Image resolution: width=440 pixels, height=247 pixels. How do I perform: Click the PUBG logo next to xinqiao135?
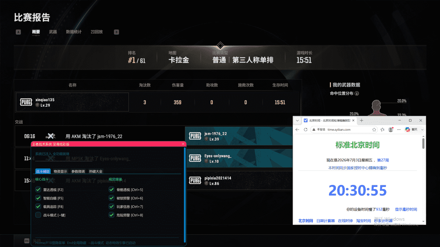(26, 102)
